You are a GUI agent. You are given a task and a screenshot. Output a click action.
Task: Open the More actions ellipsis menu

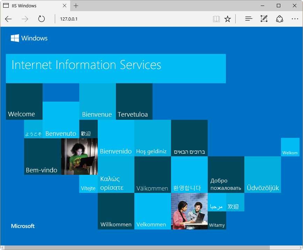click(x=295, y=19)
